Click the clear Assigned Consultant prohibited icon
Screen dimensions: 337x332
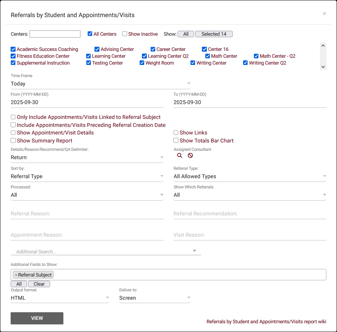point(190,155)
